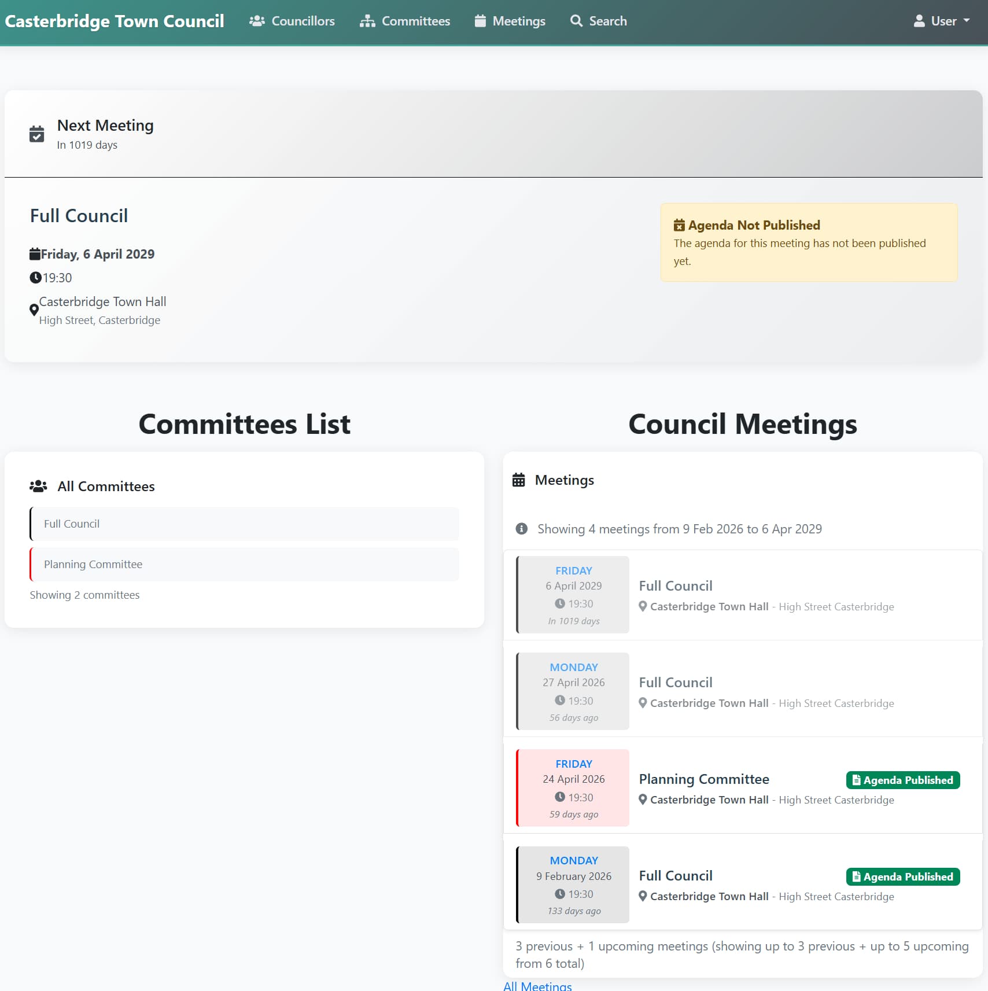This screenshot has height=991, width=988.
Task: Click the clock icon in the 9 February 2026 card
Action: [560, 894]
